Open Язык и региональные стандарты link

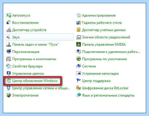pyautogui.click(x=108, y=95)
